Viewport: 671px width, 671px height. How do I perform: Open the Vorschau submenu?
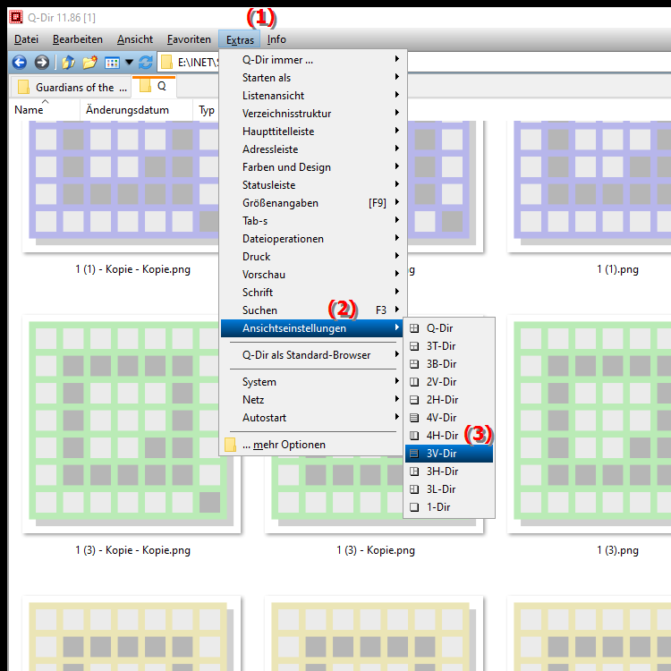[312, 275]
